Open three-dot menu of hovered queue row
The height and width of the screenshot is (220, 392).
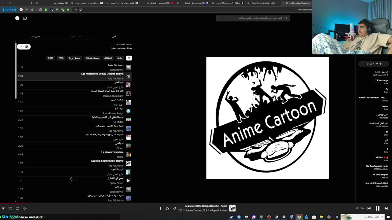click(21, 181)
